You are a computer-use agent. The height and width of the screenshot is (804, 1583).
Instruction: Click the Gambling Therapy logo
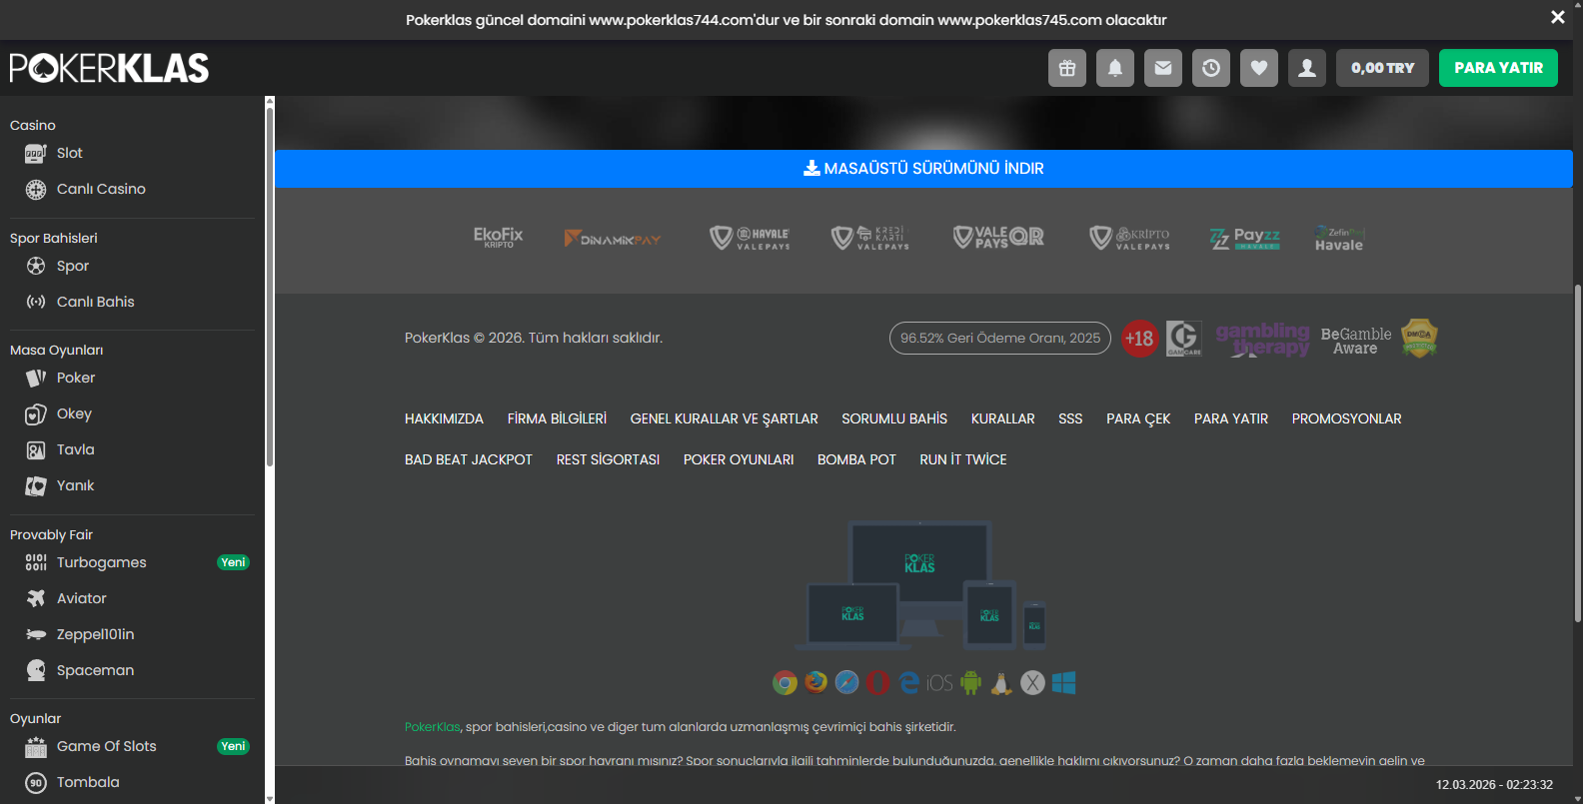click(1262, 340)
